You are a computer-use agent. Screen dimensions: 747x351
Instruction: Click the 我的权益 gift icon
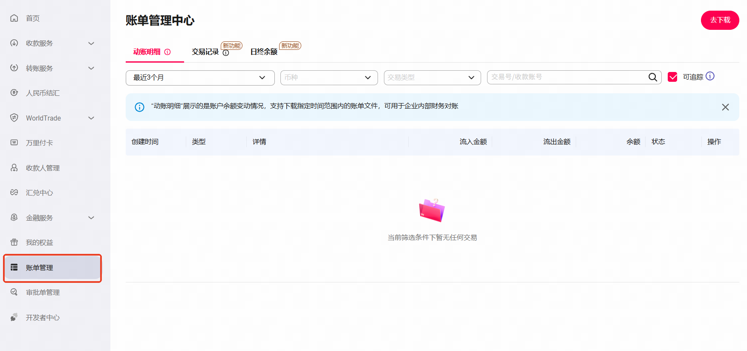click(14, 242)
